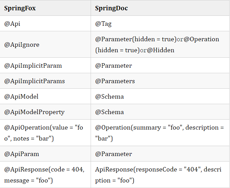Select the @ApiResponse(code = 404) cell

[x=44, y=175]
